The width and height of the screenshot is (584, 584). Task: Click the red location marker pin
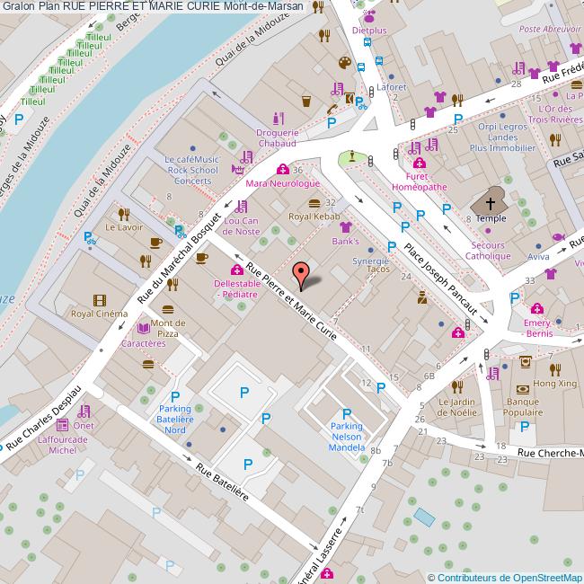(x=304, y=273)
